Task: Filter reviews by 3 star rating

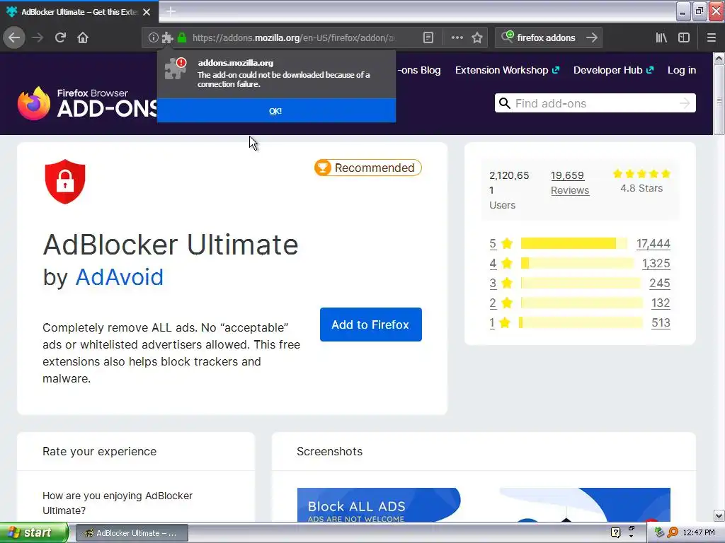Action: pyautogui.click(x=501, y=283)
